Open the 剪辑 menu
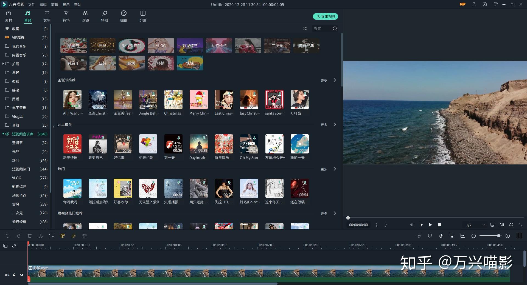Screen dimensions: 527x285 (55, 5)
